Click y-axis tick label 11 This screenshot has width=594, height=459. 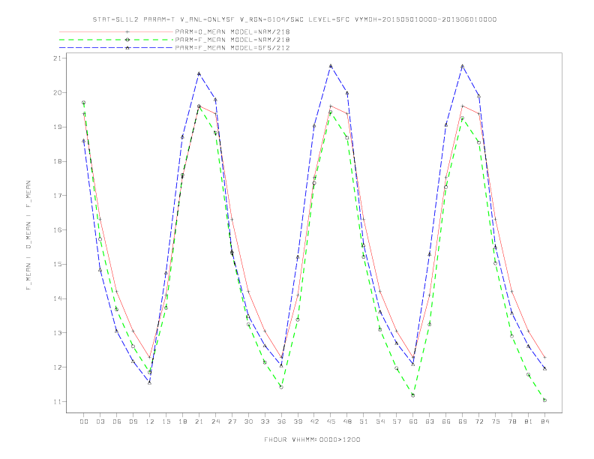click(x=58, y=401)
